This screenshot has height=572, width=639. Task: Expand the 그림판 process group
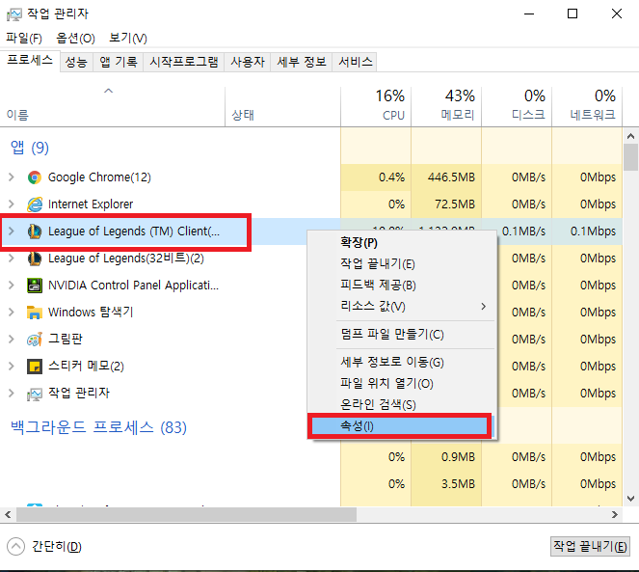tap(12, 339)
